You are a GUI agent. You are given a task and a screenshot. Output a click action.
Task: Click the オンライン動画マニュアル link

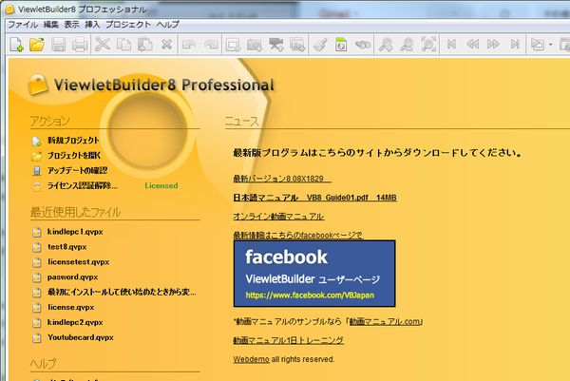pos(278,217)
